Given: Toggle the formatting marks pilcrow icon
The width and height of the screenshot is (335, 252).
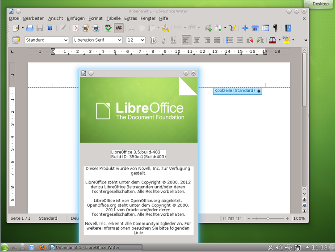Looking at the screenshot, I should pyautogui.click(x=276, y=28).
